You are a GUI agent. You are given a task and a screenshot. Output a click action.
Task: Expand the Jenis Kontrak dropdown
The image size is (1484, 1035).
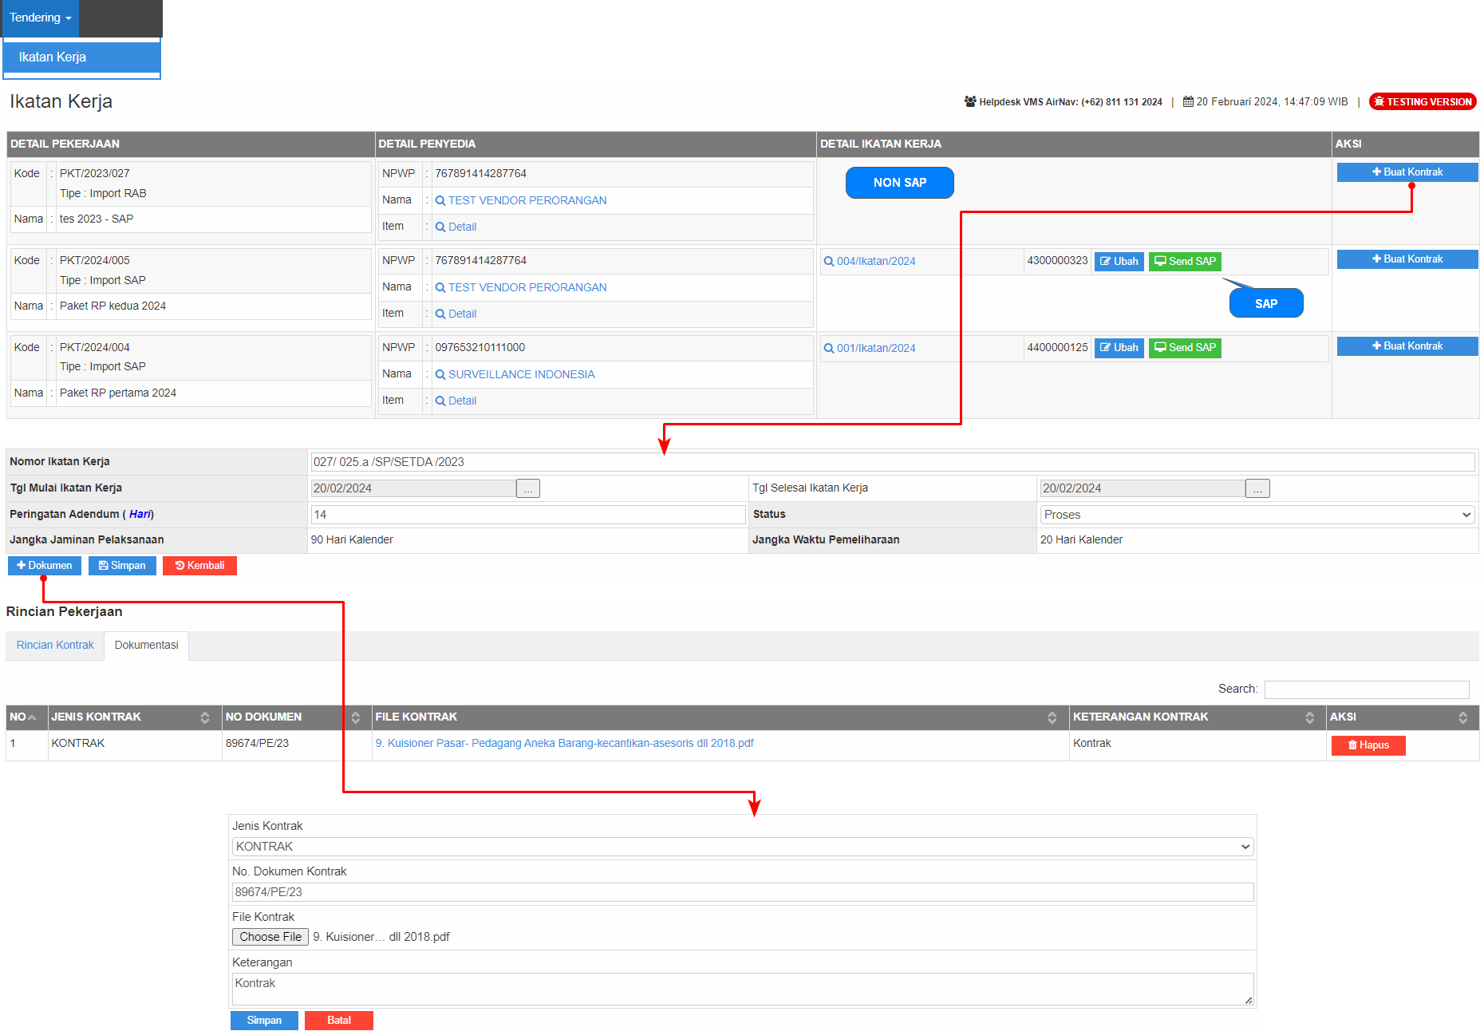coord(742,847)
